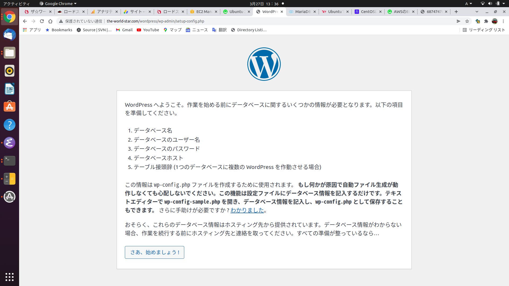Open Thunderbird mail from the dock
This screenshot has height=286, width=509.
(x=10, y=35)
